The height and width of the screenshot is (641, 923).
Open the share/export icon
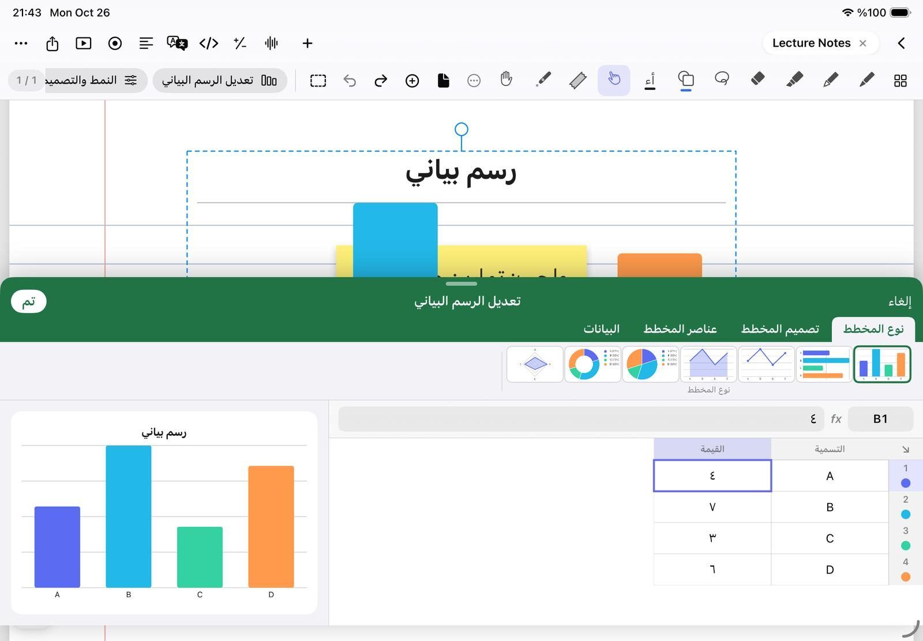pos(52,43)
